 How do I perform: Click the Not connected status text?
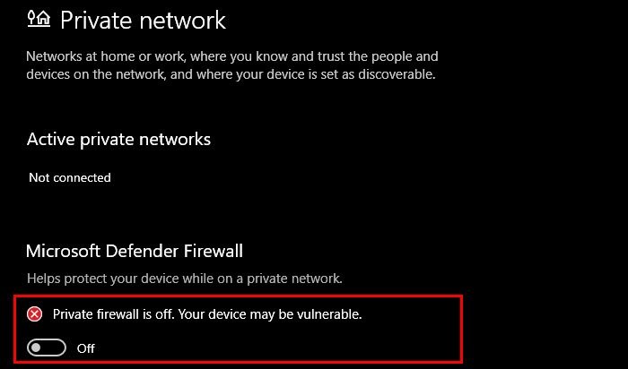(70, 177)
